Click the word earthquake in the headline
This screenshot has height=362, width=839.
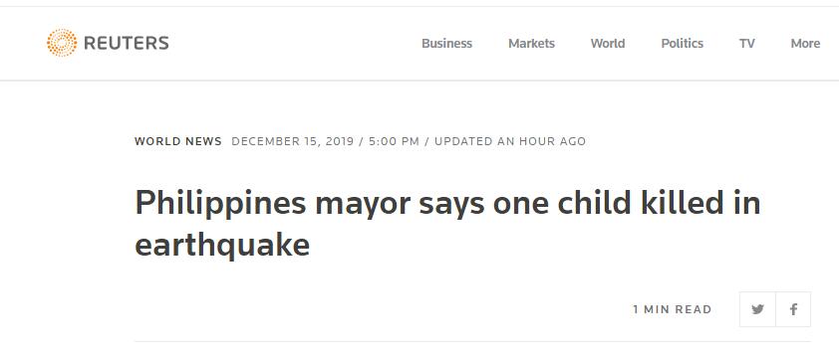(222, 246)
